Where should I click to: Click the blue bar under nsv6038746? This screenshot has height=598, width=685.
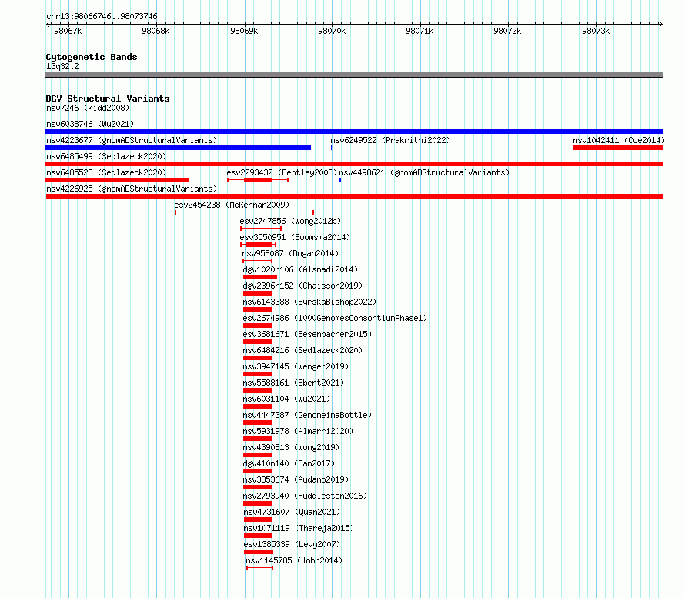(x=354, y=132)
